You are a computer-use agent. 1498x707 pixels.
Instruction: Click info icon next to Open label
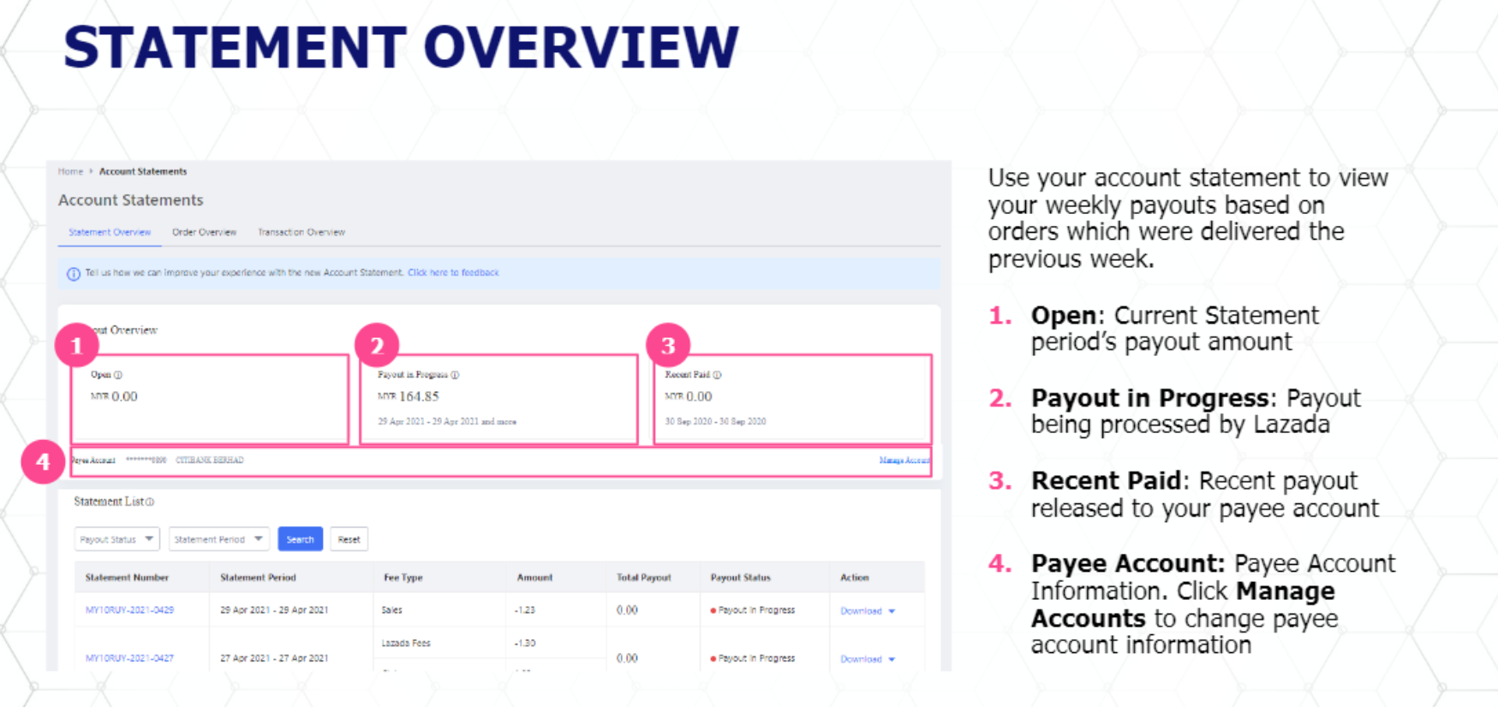coord(118,375)
